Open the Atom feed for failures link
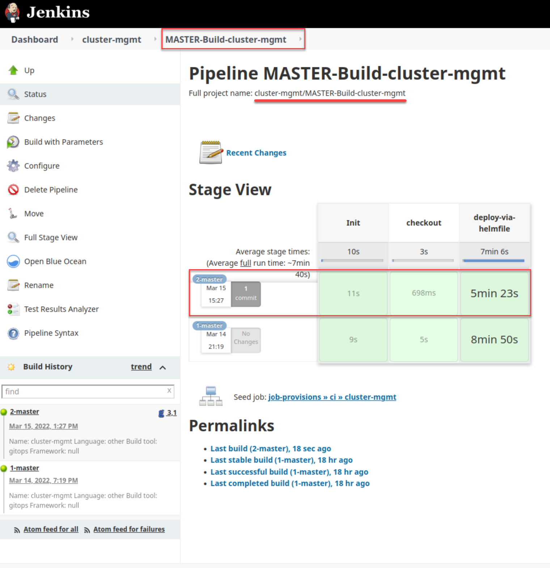Viewport: 550px width, 568px height. [129, 529]
